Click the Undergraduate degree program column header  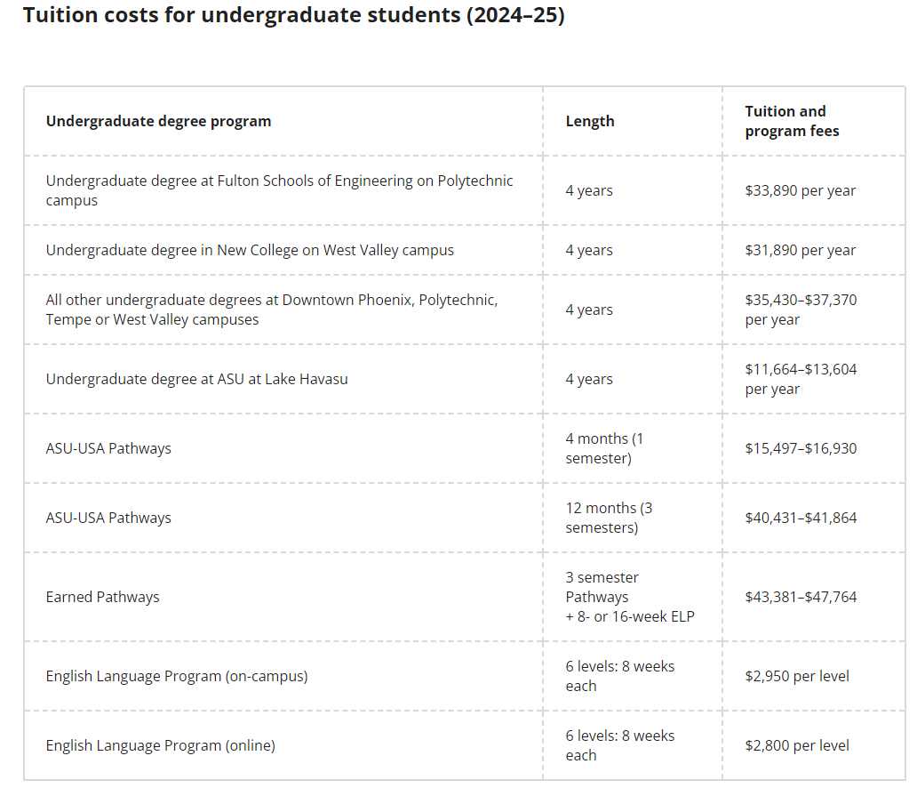click(158, 121)
